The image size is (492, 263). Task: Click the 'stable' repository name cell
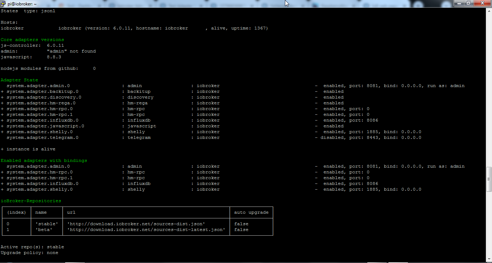click(47, 224)
